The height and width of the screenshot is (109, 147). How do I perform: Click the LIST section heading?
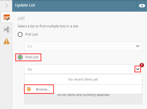pos(21,18)
